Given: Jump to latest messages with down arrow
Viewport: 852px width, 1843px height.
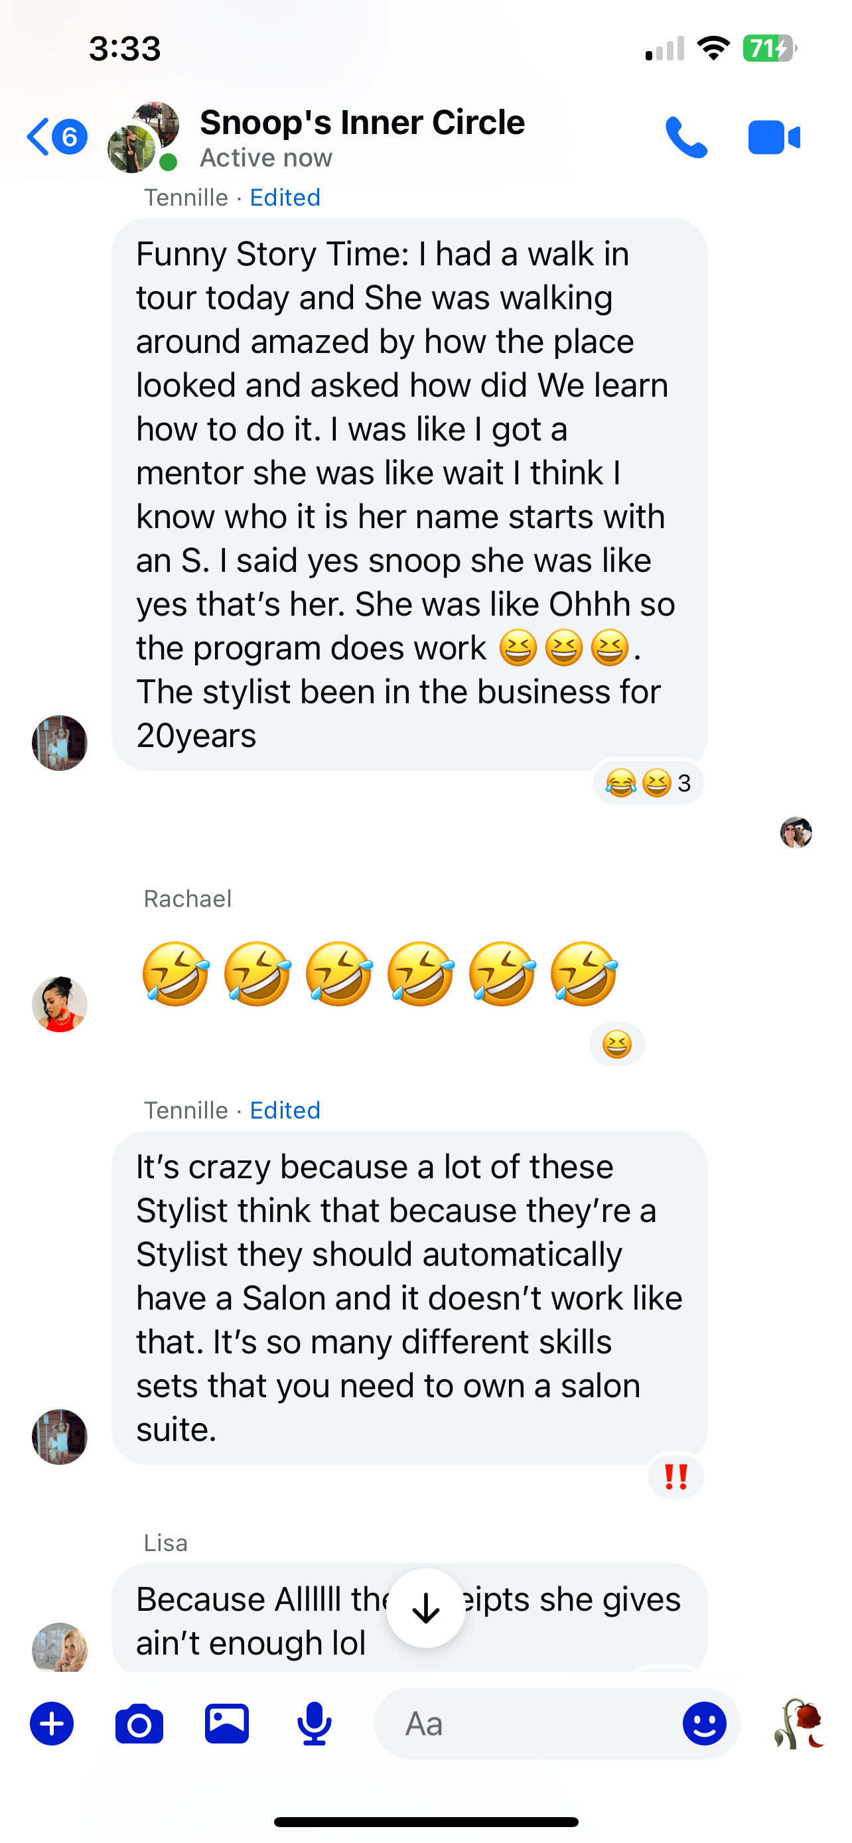Looking at the screenshot, I should coord(425,1609).
